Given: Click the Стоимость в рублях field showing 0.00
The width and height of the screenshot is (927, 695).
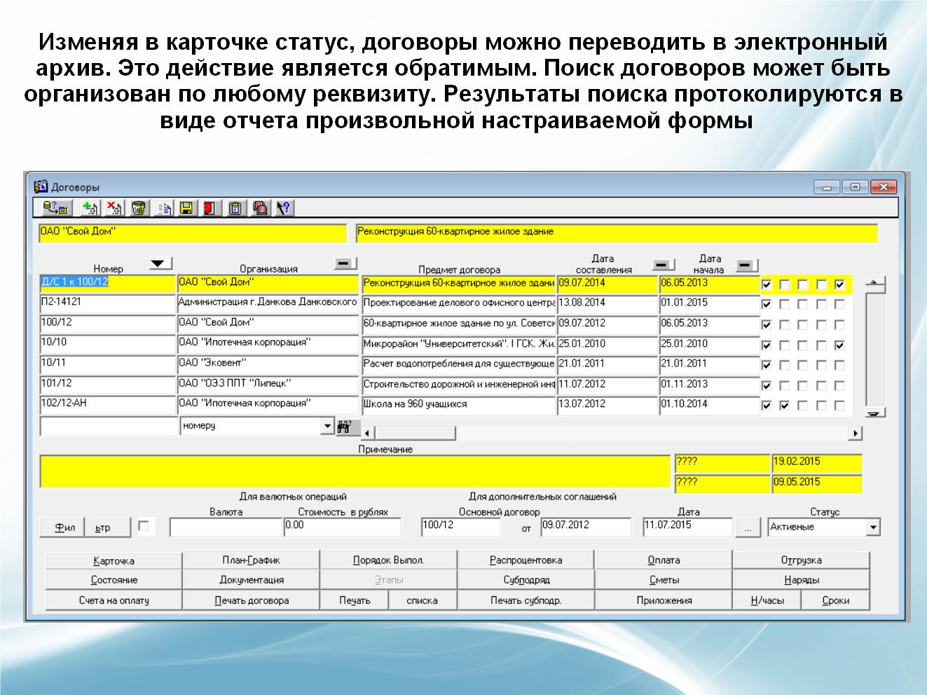Looking at the screenshot, I should coord(343,527).
